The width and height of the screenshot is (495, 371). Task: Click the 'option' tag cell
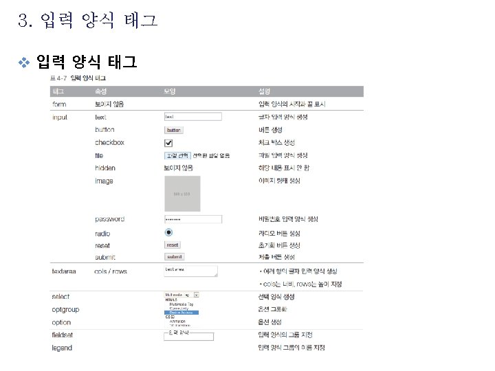[61, 323]
